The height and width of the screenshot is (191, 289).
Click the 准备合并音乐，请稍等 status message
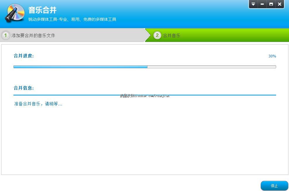point(38,104)
